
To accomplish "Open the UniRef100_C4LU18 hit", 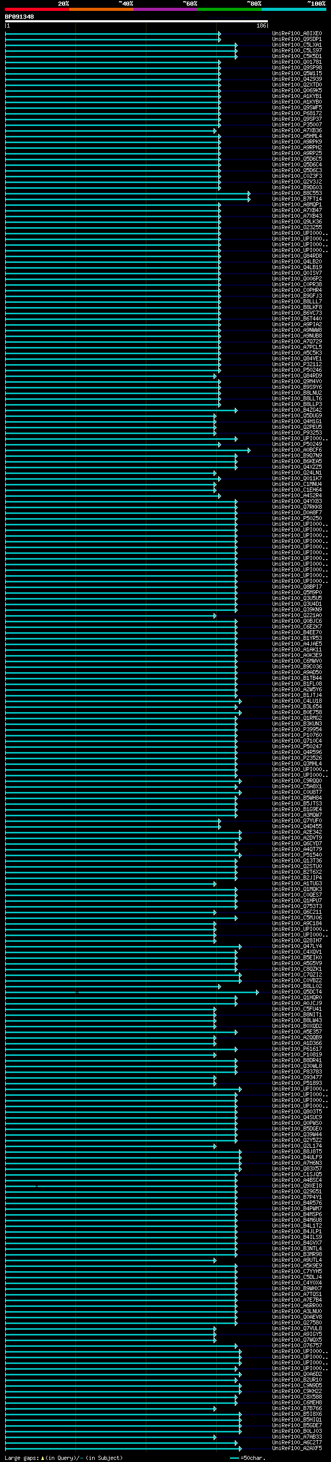I will click(297, 701).
